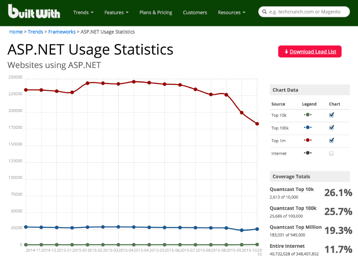Click the Coverage Totals panel header
The image size is (358, 263).
pyautogui.click(x=310, y=177)
